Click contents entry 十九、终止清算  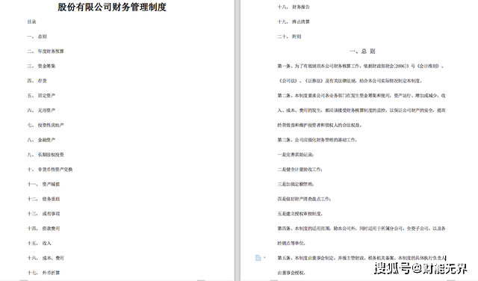(294, 22)
